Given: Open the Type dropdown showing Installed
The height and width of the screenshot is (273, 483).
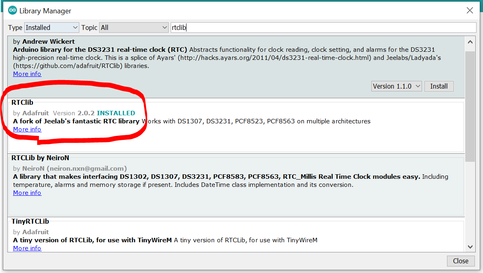Looking at the screenshot, I should click(52, 28).
